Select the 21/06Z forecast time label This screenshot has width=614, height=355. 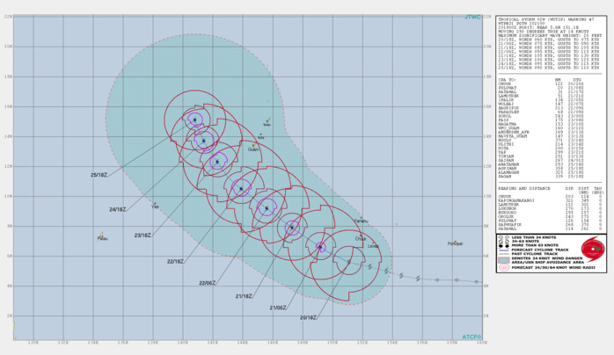pyautogui.click(x=277, y=308)
